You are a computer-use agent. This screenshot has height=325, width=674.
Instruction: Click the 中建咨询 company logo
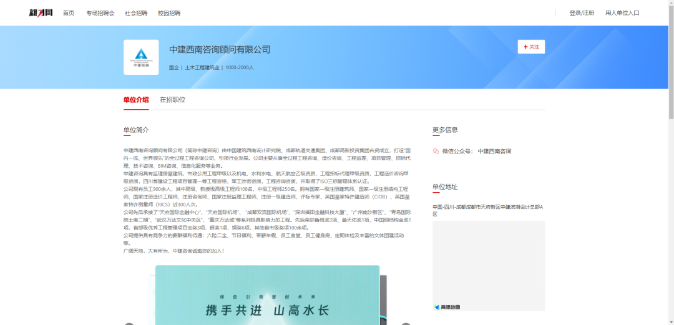141,57
